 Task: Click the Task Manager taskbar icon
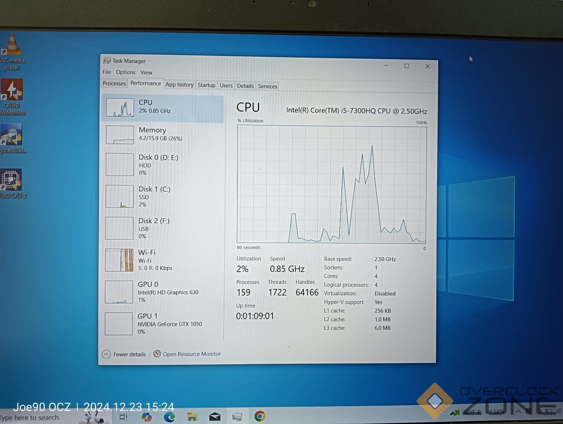pos(237,416)
